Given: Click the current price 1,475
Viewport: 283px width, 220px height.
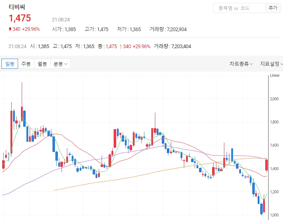Looking at the screenshot, I should [20, 18].
